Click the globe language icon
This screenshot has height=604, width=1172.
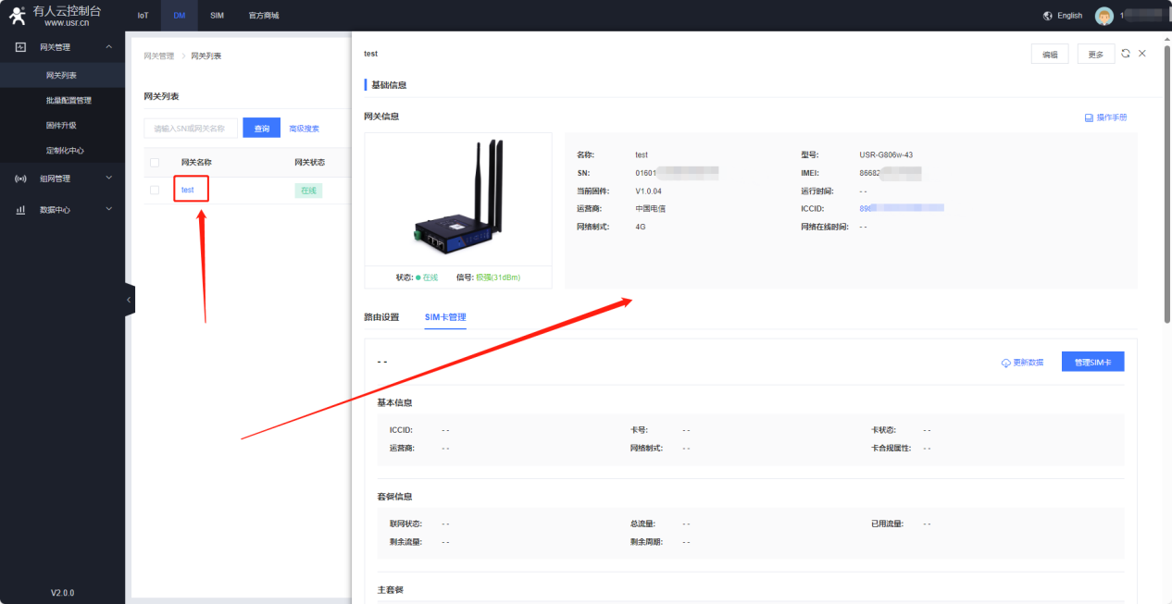(x=1047, y=16)
